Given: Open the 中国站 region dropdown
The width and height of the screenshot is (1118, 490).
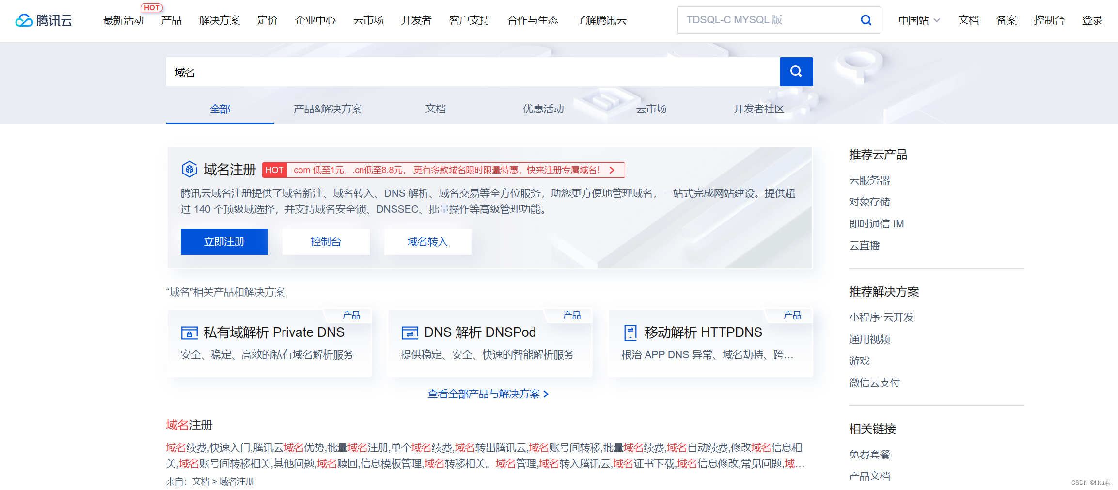Looking at the screenshot, I should (x=919, y=20).
